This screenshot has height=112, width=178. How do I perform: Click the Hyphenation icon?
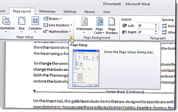(46, 31)
